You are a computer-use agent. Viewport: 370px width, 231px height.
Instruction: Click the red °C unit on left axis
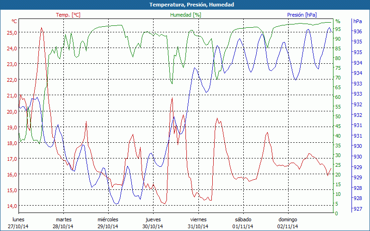[14, 21]
